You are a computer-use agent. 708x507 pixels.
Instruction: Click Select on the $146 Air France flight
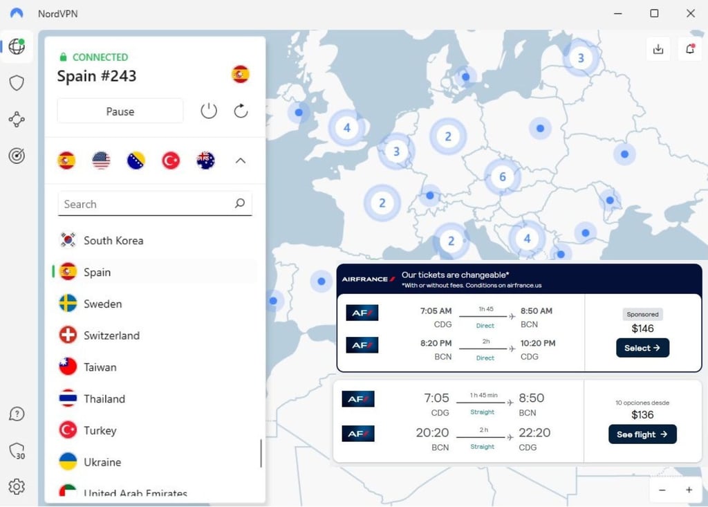[x=642, y=348]
